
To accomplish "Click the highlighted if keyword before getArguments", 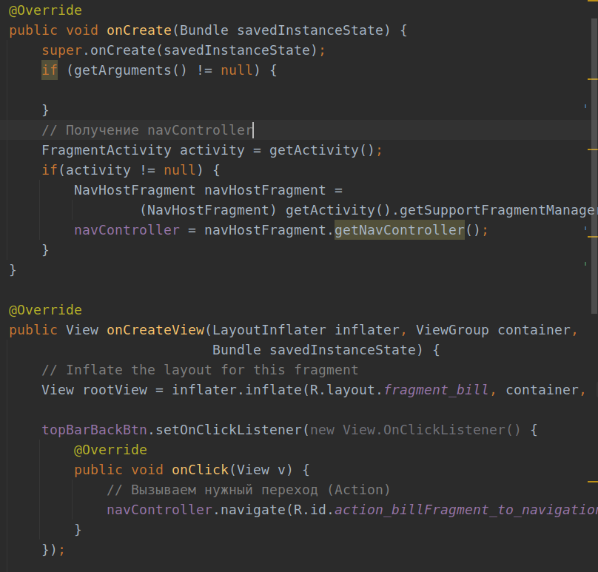I will pos(50,70).
